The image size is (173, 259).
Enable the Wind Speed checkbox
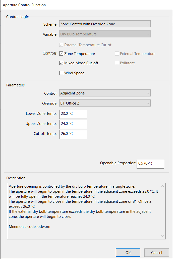61,73
